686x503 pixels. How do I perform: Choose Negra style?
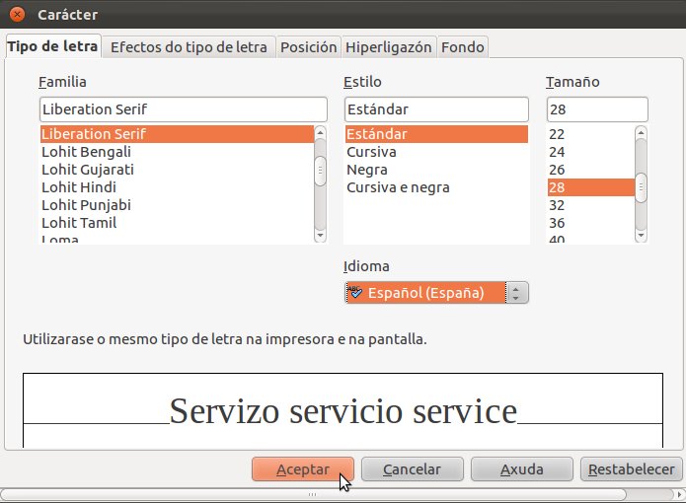(x=436, y=170)
